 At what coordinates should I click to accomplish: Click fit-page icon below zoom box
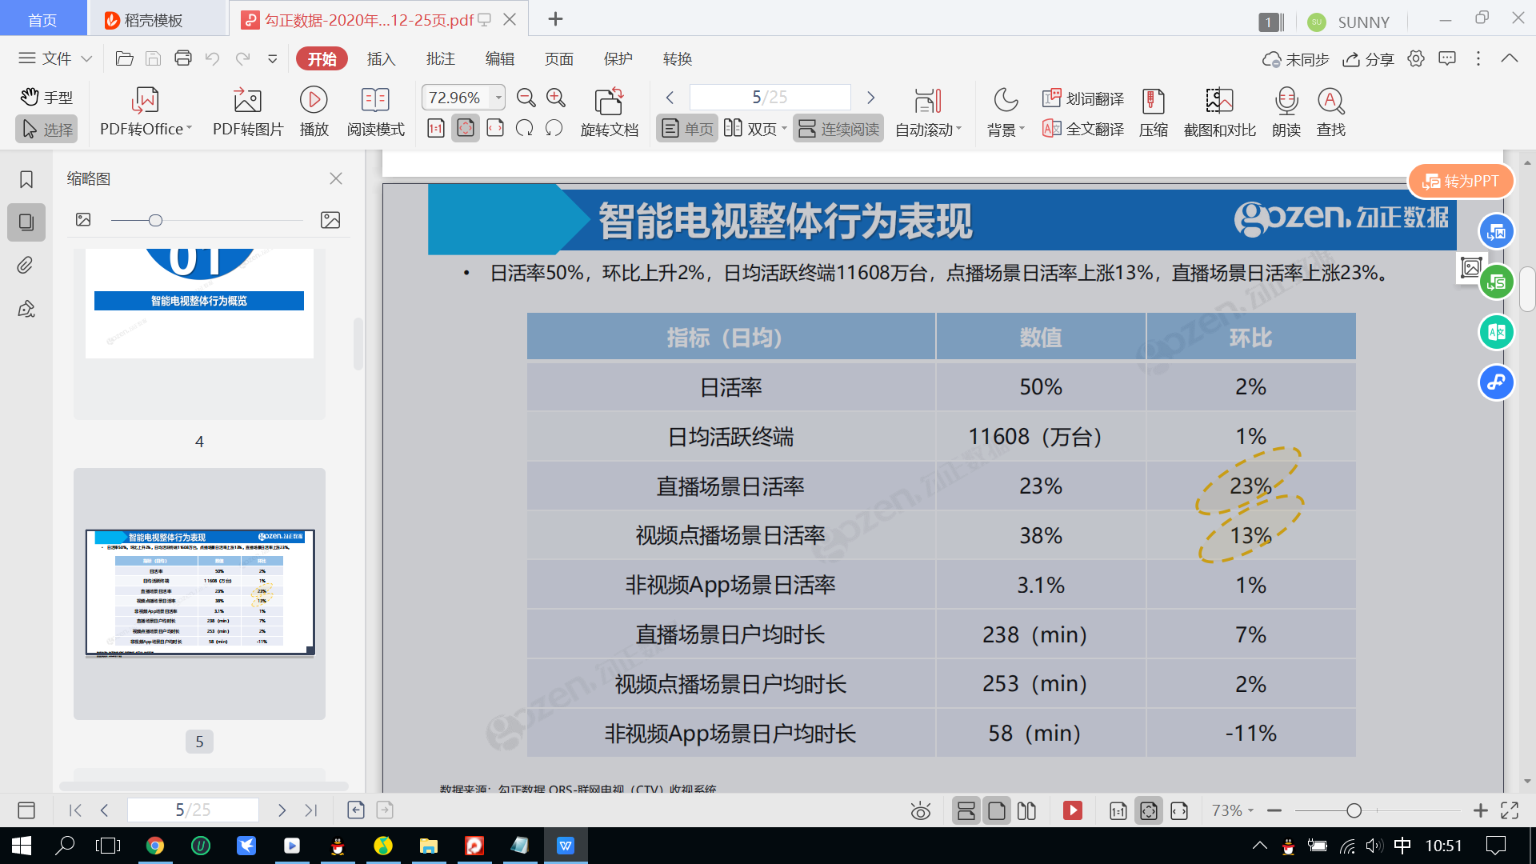click(x=466, y=128)
